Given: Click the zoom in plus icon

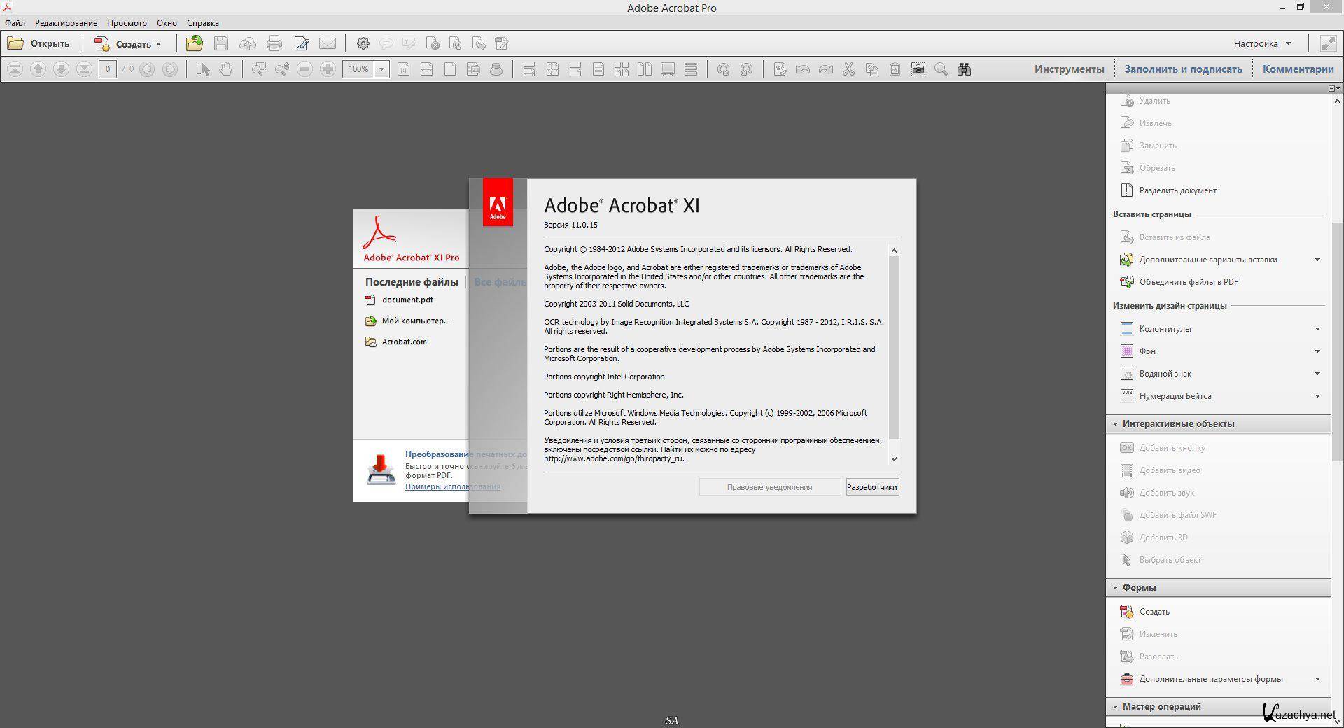Looking at the screenshot, I should [328, 69].
